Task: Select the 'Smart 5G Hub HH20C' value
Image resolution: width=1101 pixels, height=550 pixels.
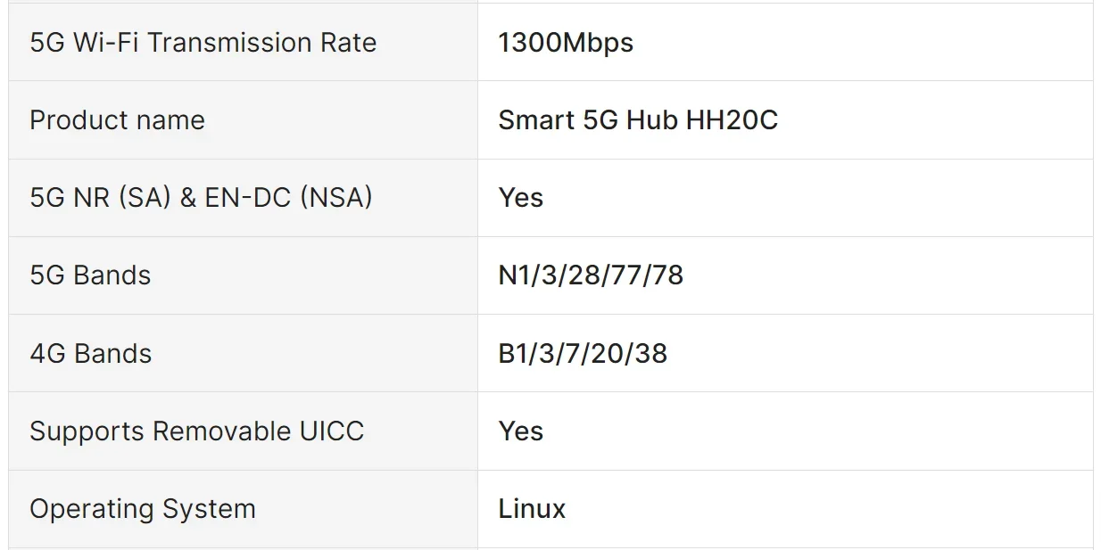Action: [637, 120]
